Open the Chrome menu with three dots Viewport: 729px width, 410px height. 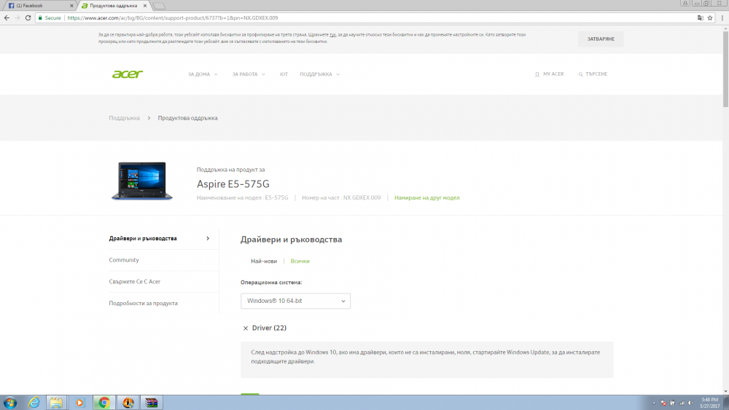tap(722, 17)
